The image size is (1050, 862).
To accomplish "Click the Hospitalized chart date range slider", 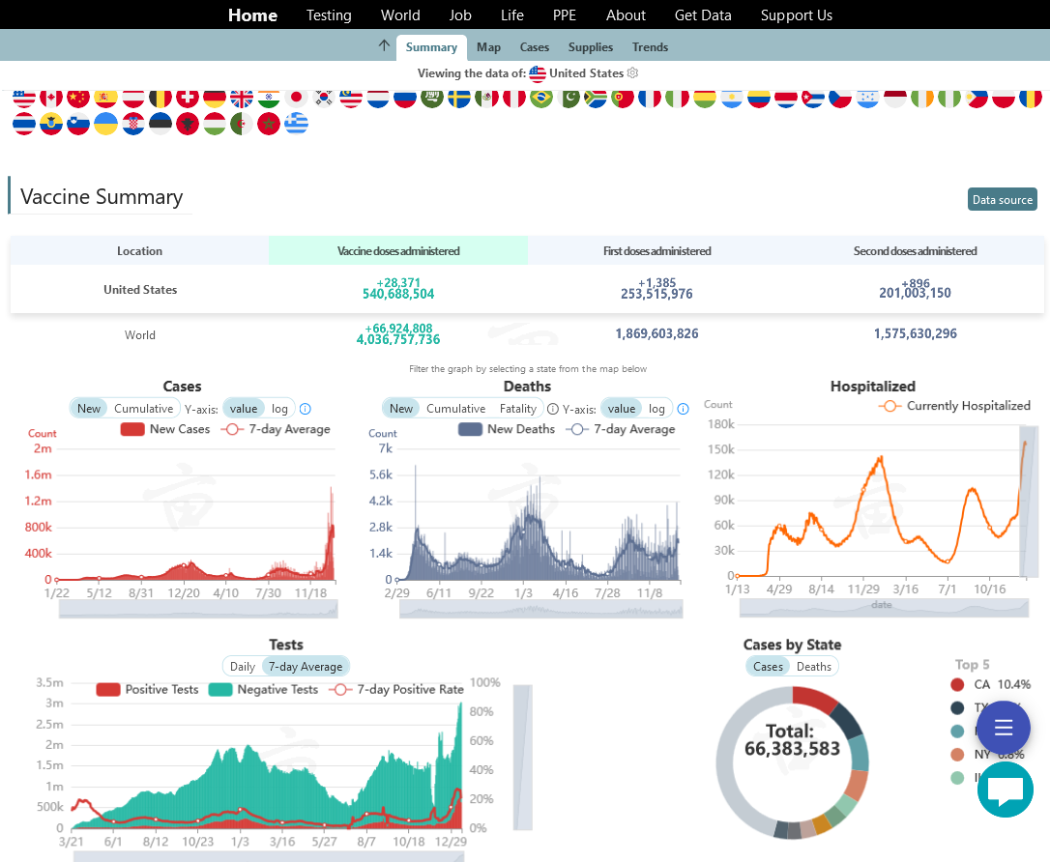I will (x=884, y=608).
